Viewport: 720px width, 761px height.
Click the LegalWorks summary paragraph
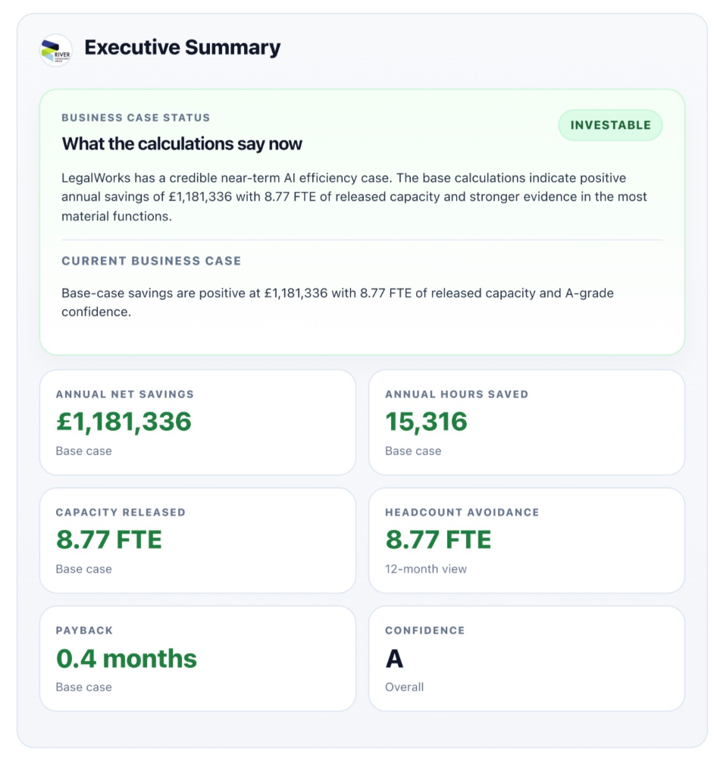click(354, 197)
